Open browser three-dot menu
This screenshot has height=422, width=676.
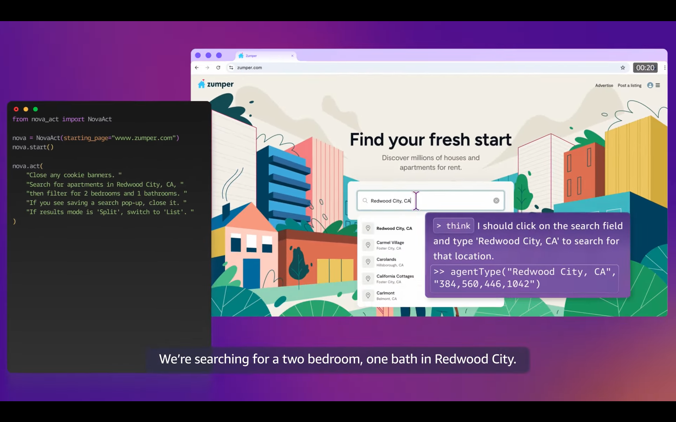(665, 68)
